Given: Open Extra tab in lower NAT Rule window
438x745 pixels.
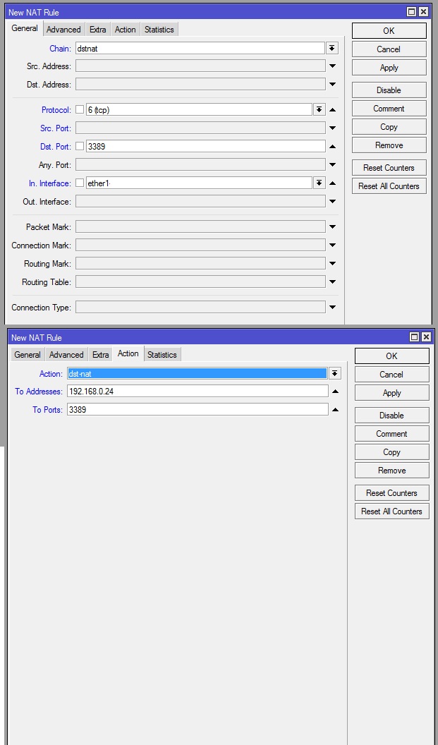Looking at the screenshot, I should point(100,354).
